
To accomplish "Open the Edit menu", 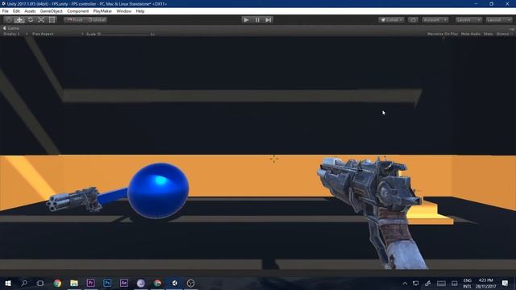I will pos(16,11).
